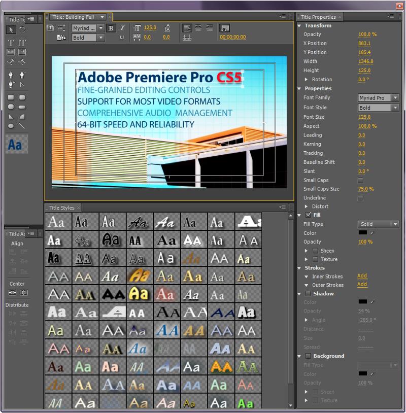Open the Fill Color swatch
This screenshot has height=413, width=406.
[362, 232]
